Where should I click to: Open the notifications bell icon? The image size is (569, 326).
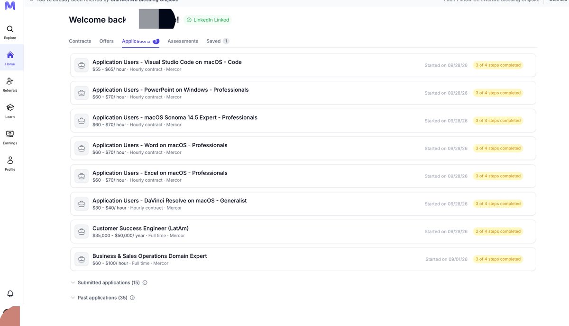10,294
